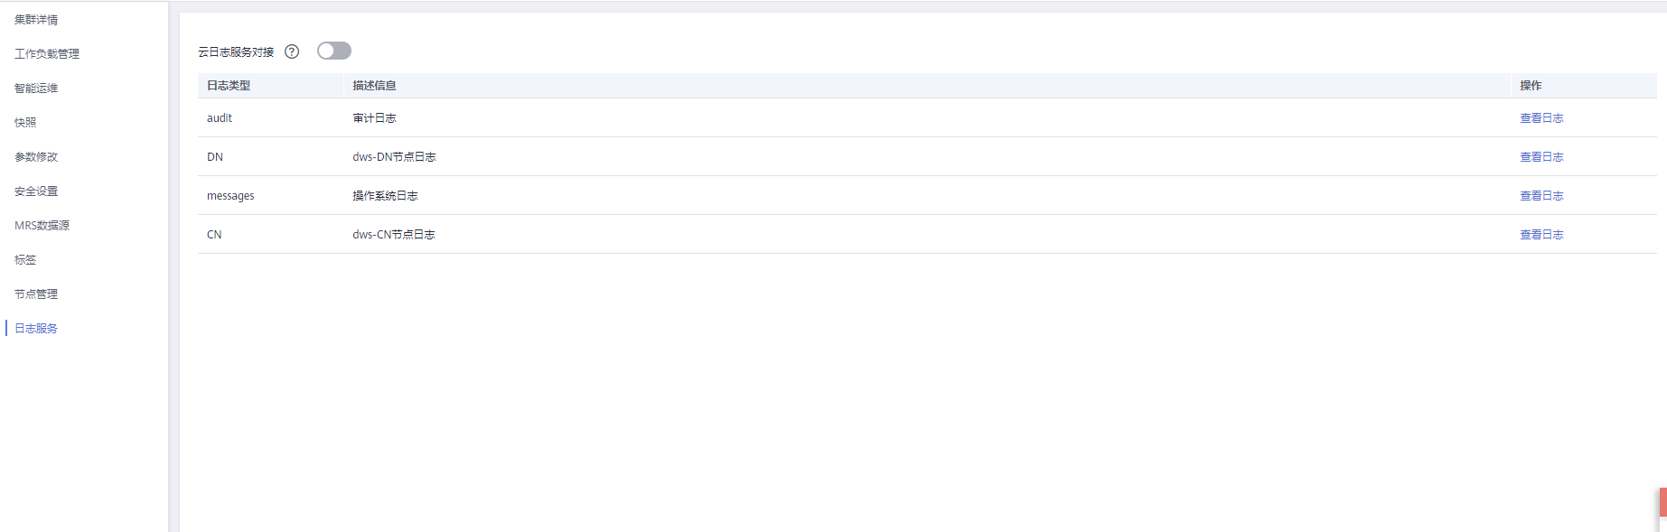This screenshot has width=1667, height=532.
Task: Open the 标签 sidebar page
Action: [25, 260]
